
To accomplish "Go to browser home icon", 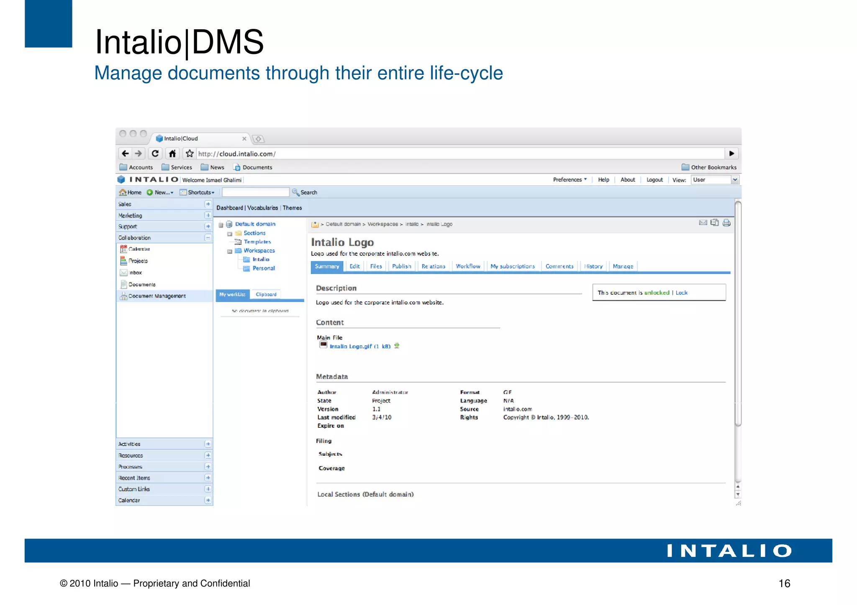I will 172,153.
